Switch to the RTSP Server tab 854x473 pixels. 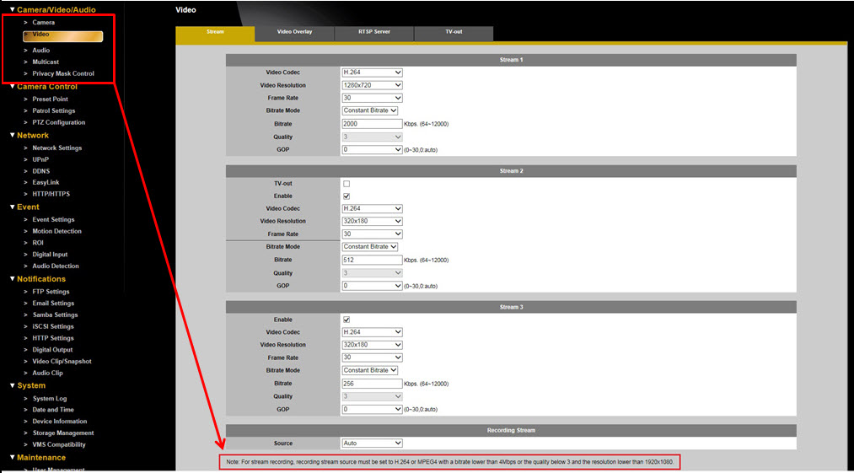point(374,33)
